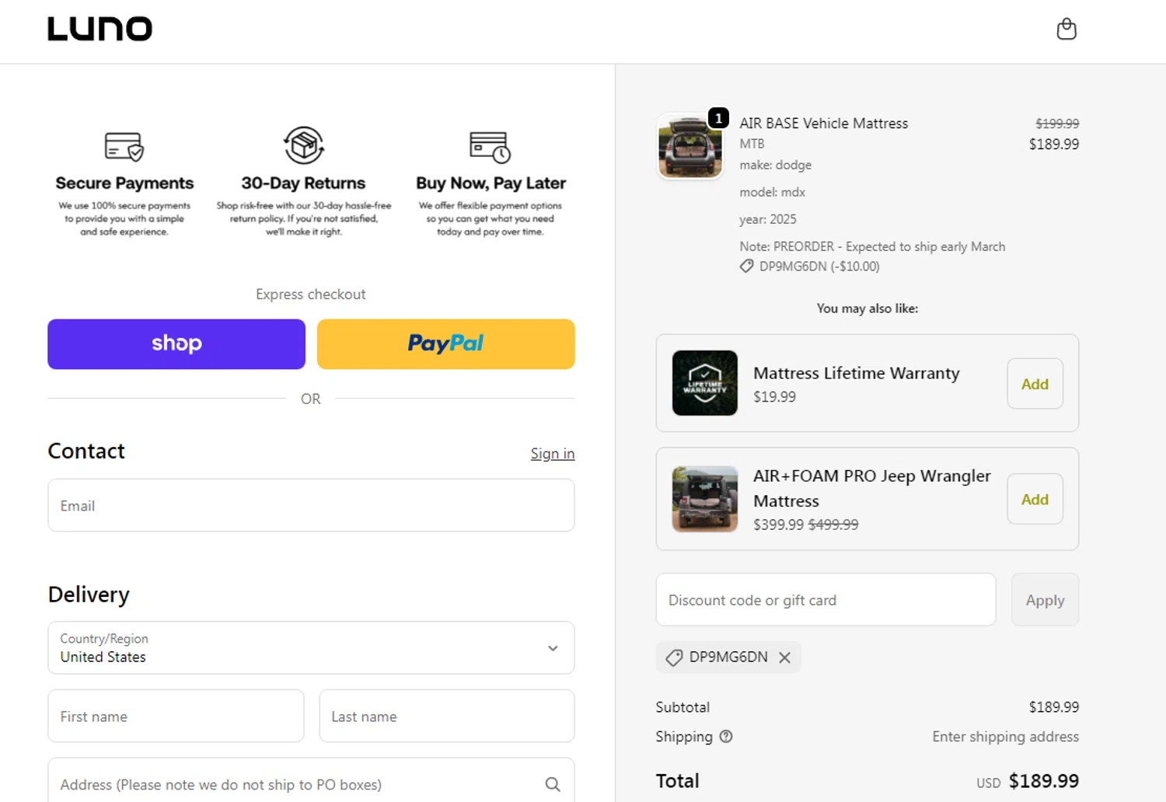Screen dimensions: 1166x802
Task: Click the $19.99 warranty price
Action: point(774,397)
